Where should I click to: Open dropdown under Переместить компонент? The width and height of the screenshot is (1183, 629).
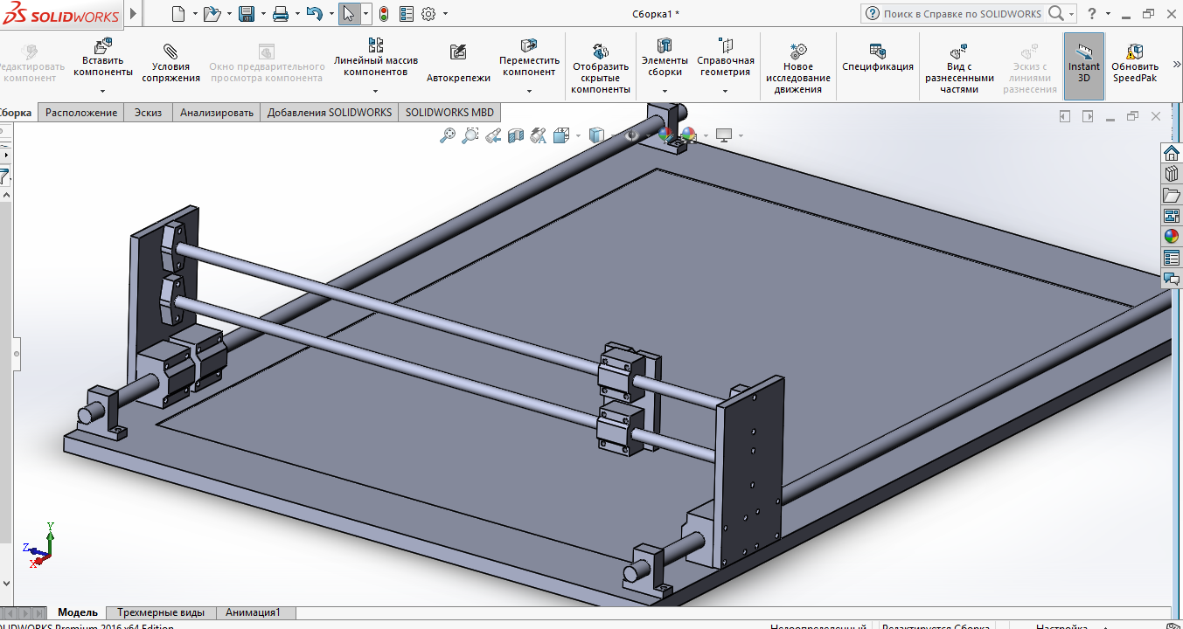[529, 91]
